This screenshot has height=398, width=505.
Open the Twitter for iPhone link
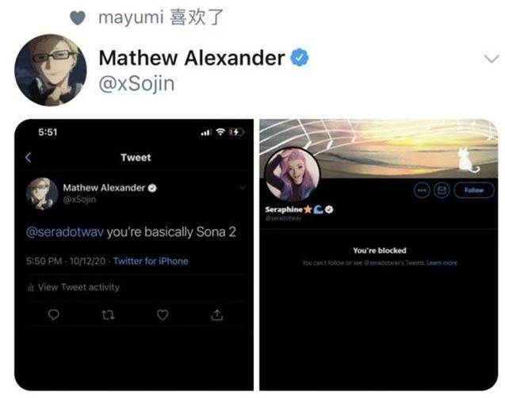(x=151, y=261)
